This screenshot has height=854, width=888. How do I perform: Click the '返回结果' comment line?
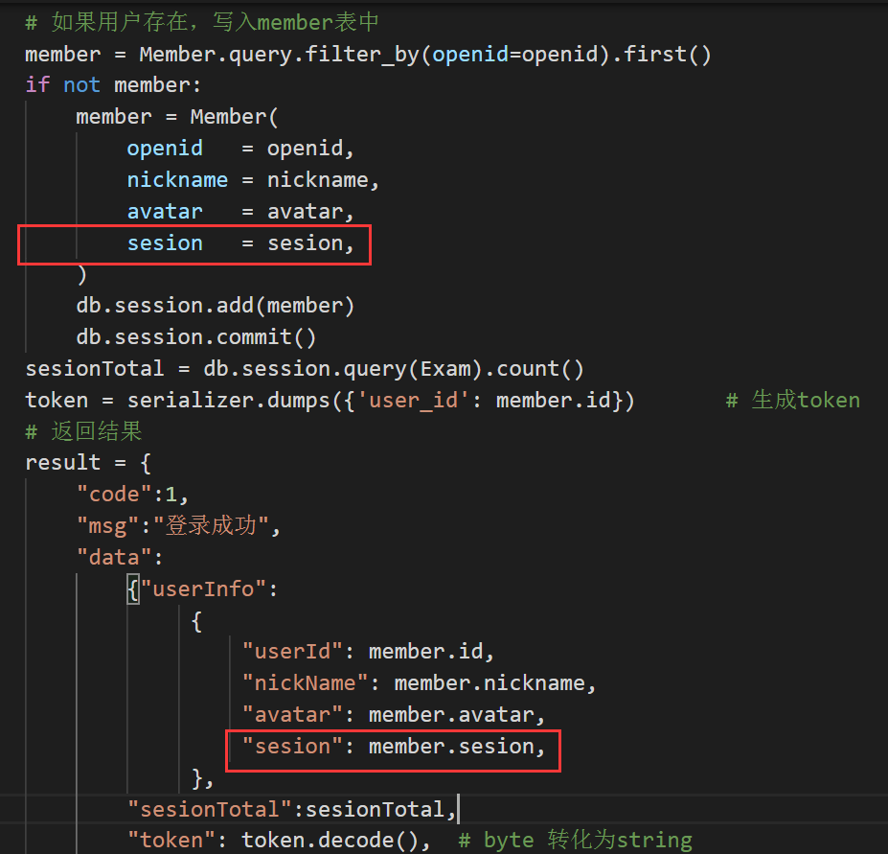click(x=84, y=431)
